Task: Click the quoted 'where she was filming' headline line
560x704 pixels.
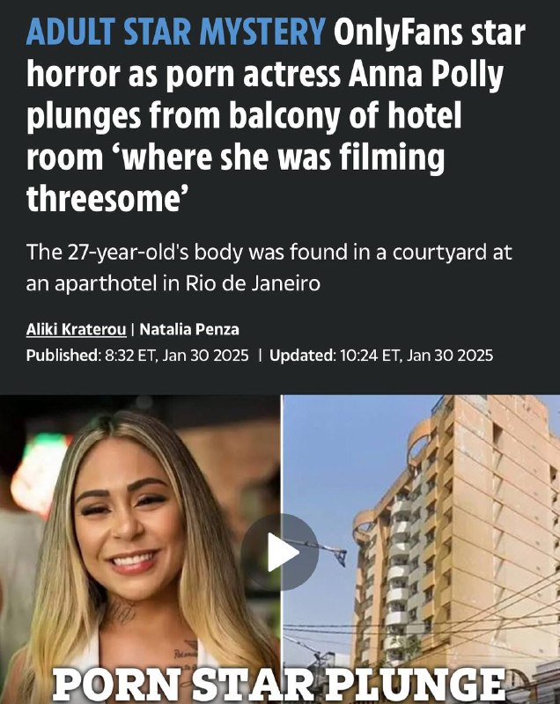Action: coord(235,158)
